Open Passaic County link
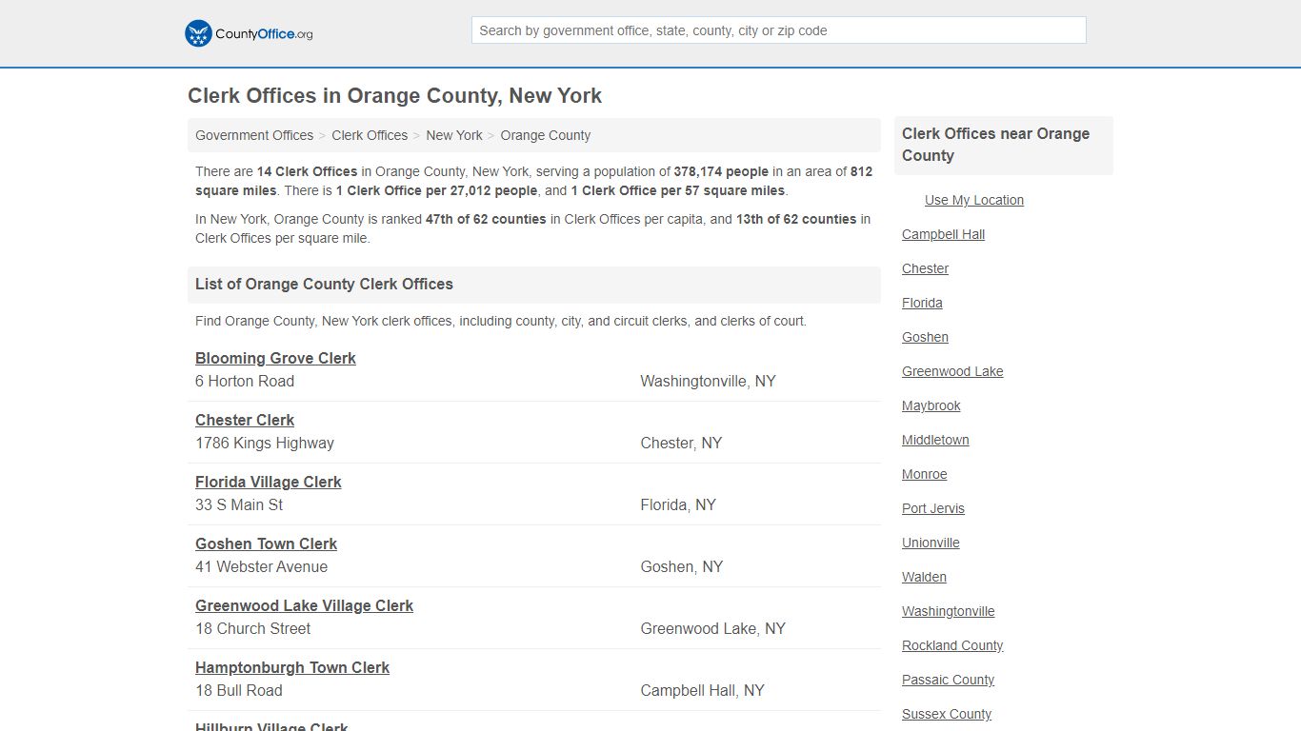Viewport: 1301px width, 731px height. click(948, 680)
